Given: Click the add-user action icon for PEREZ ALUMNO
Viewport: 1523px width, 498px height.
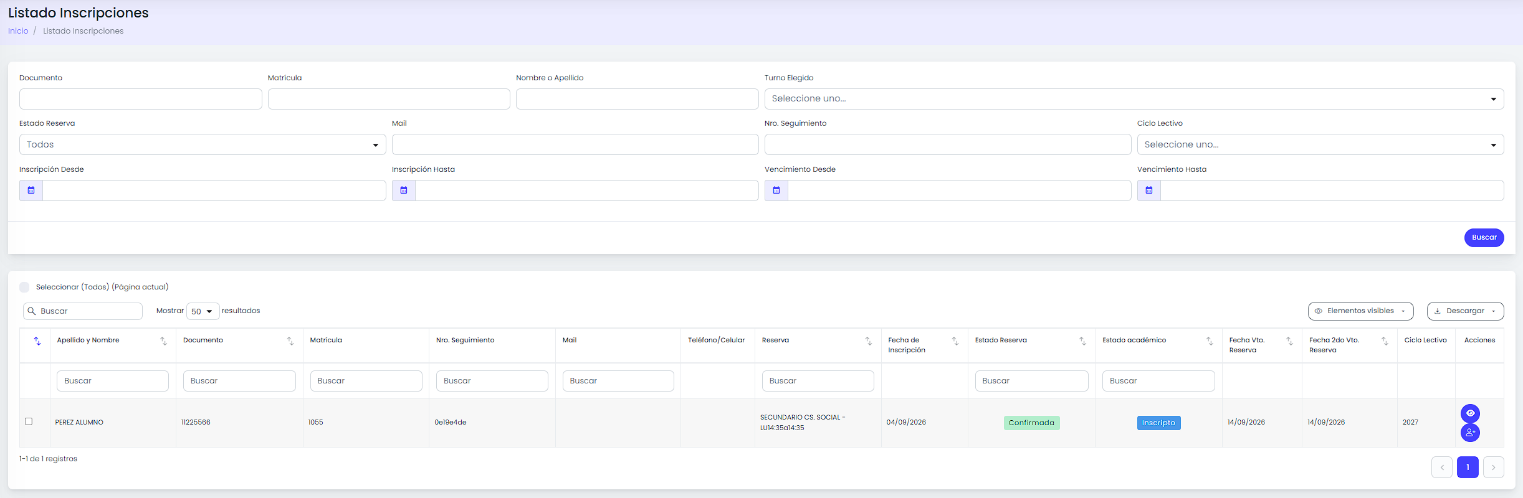Looking at the screenshot, I should (x=1470, y=433).
